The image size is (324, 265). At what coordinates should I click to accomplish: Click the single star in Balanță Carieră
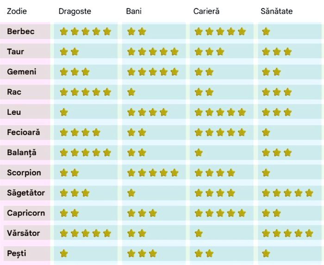coord(199,152)
